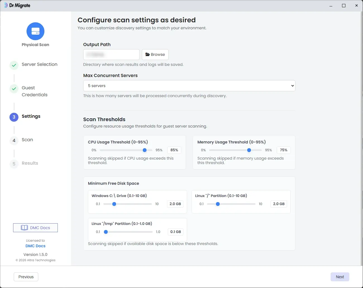Screen dimensions: 363x288
Task: Open the Max Concurrent Servers dropdown
Action: pos(189,86)
